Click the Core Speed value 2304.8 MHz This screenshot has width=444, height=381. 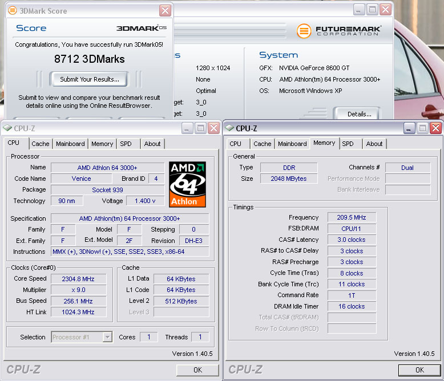(x=78, y=279)
